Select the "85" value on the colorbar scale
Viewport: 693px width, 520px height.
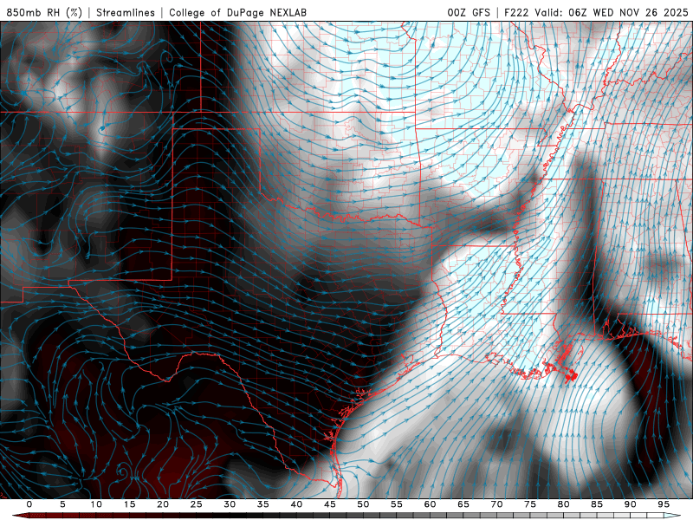597,504
